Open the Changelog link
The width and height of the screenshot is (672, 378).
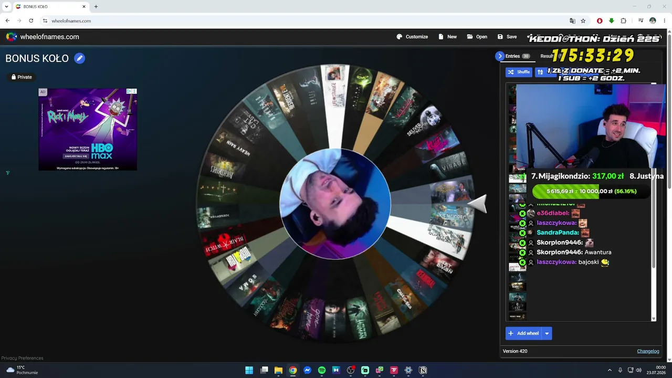648,351
